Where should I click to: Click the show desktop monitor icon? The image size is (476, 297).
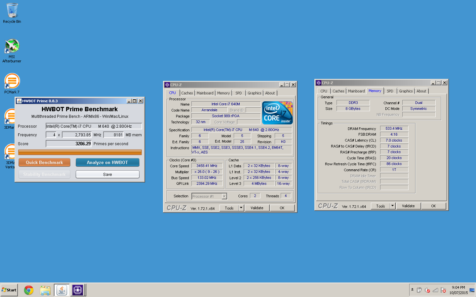[x=472, y=290]
